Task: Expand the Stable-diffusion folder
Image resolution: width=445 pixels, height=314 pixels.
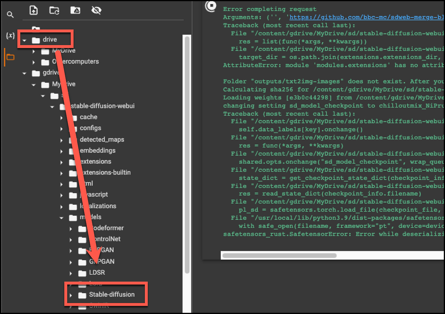Action: tap(71, 296)
